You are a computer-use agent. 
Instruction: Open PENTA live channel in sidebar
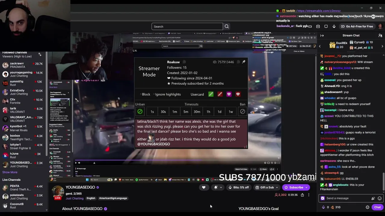(23, 188)
